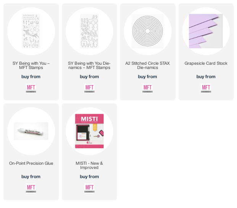This screenshot has width=237, height=208.
Task: Open SY Being with You stamp set thumbnail
Action: [x=31, y=31]
